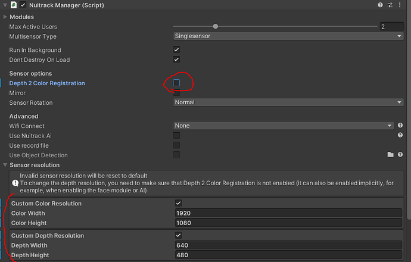Click the Depth Height field showing 480
This screenshot has height=262, width=411.
[x=288, y=255]
